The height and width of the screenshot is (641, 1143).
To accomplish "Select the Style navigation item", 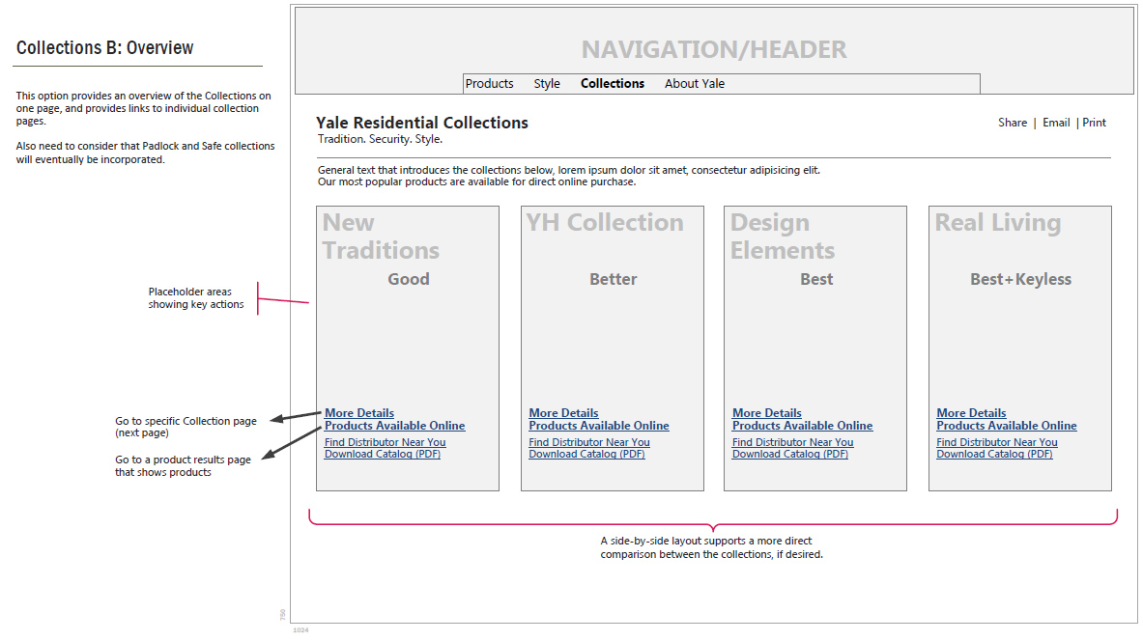I will coord(547,84).
